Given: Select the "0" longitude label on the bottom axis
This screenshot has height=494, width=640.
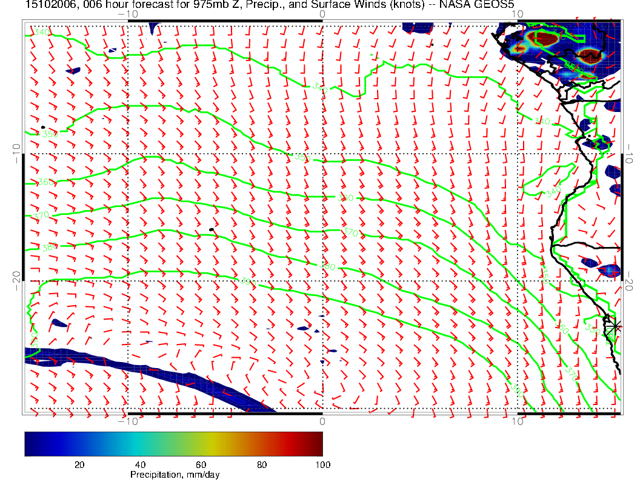Looking at the screenshot, I should [x=322, y=421].
